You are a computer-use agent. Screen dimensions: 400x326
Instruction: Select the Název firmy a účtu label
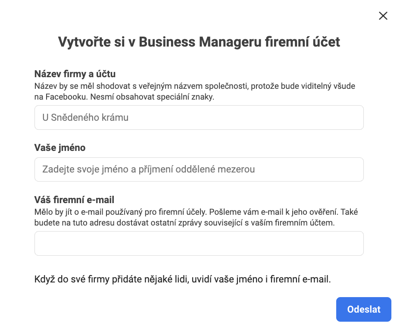coord(75,74)
